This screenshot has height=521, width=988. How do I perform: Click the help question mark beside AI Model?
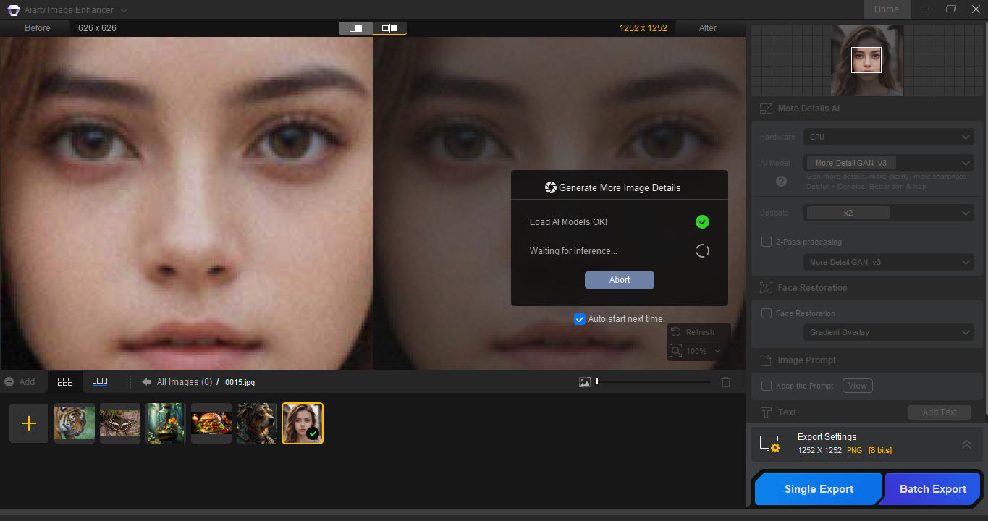[x=780, y=182]
